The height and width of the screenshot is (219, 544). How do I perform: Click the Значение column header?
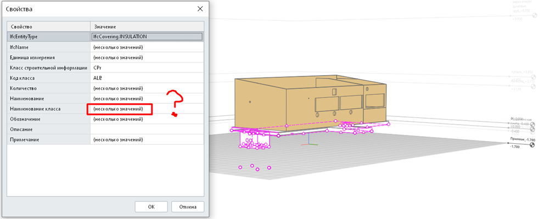point(147,26)
